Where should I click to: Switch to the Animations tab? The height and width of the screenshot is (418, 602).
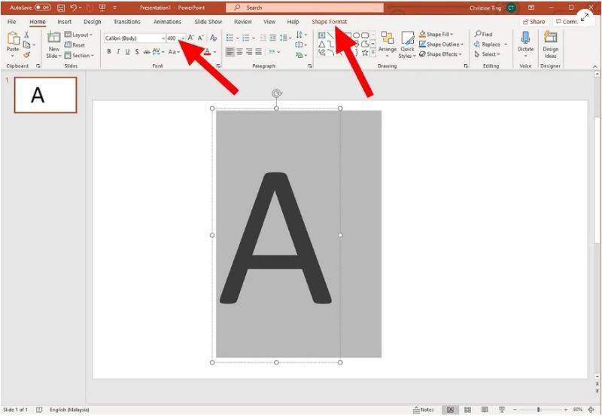click(167, 22)
